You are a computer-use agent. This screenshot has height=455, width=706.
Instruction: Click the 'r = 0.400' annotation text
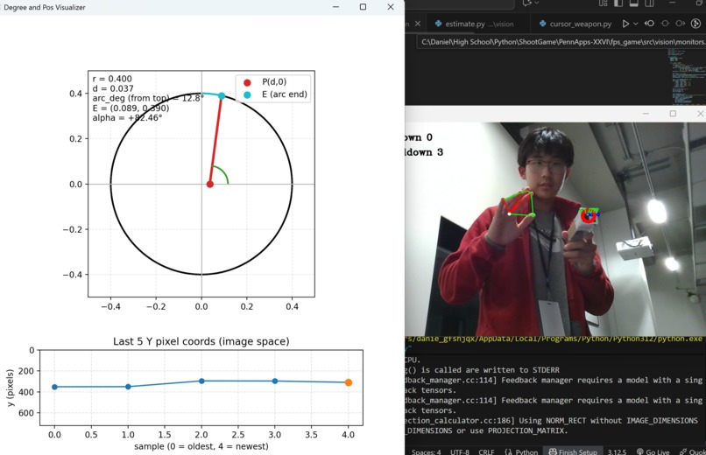112,79
